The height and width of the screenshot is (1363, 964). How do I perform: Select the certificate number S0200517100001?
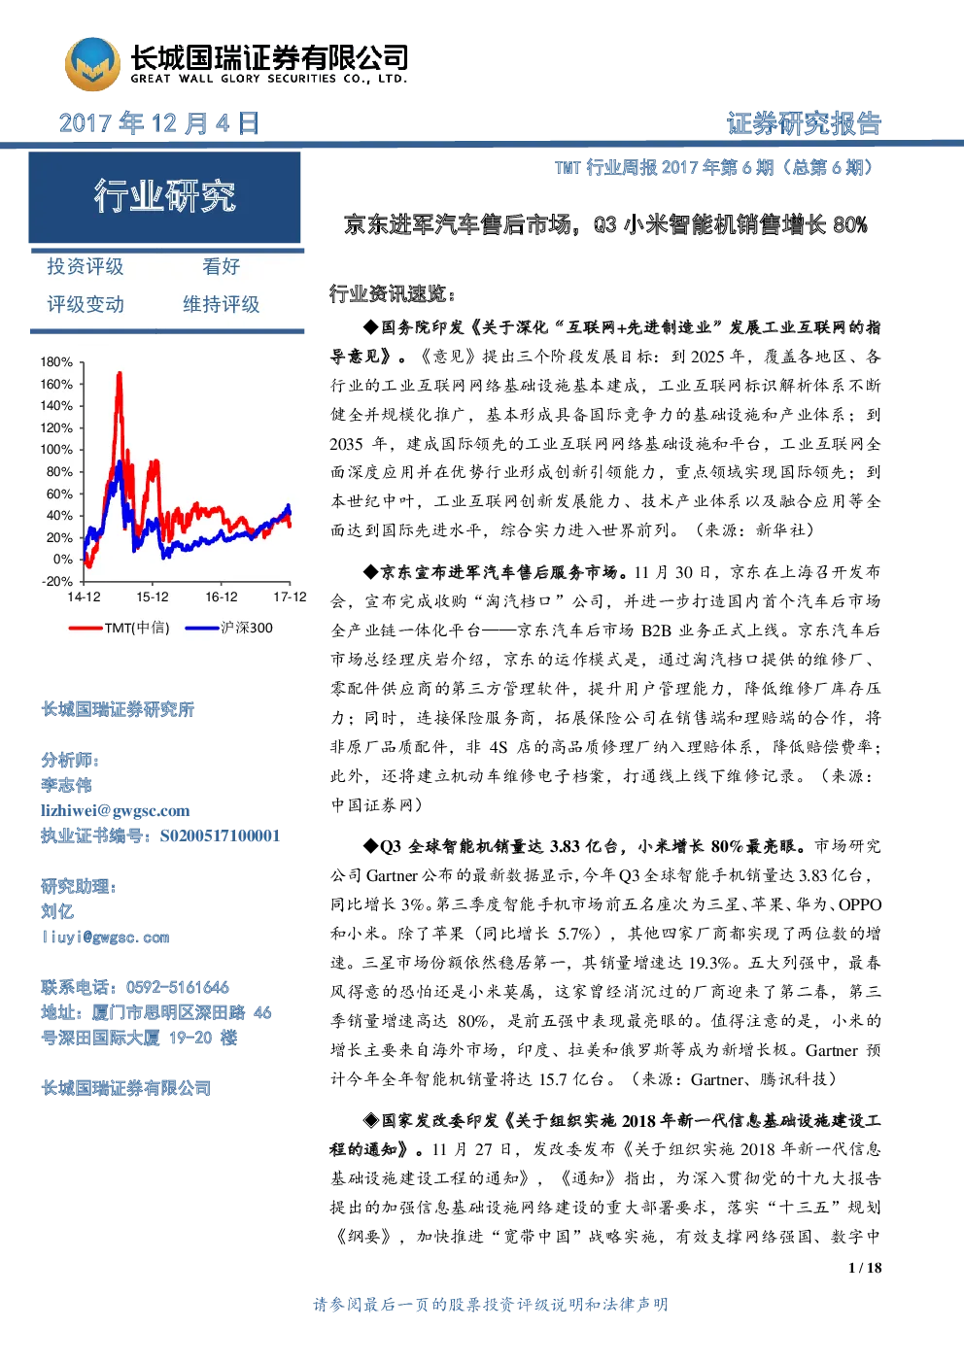220,835
